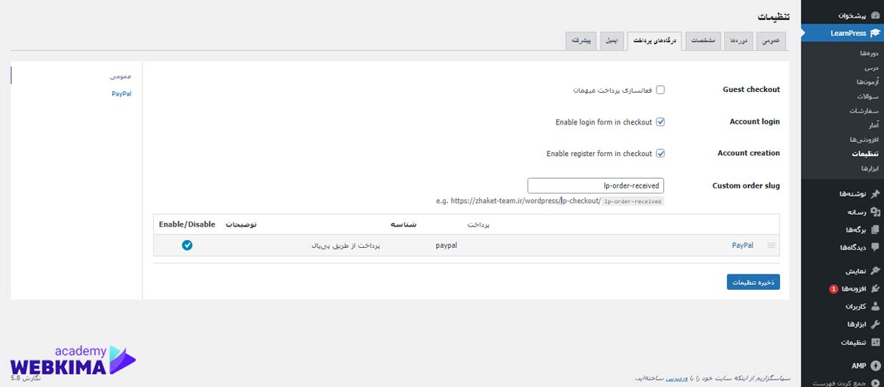Click the collapse menu arrow icon

point(874,383)
